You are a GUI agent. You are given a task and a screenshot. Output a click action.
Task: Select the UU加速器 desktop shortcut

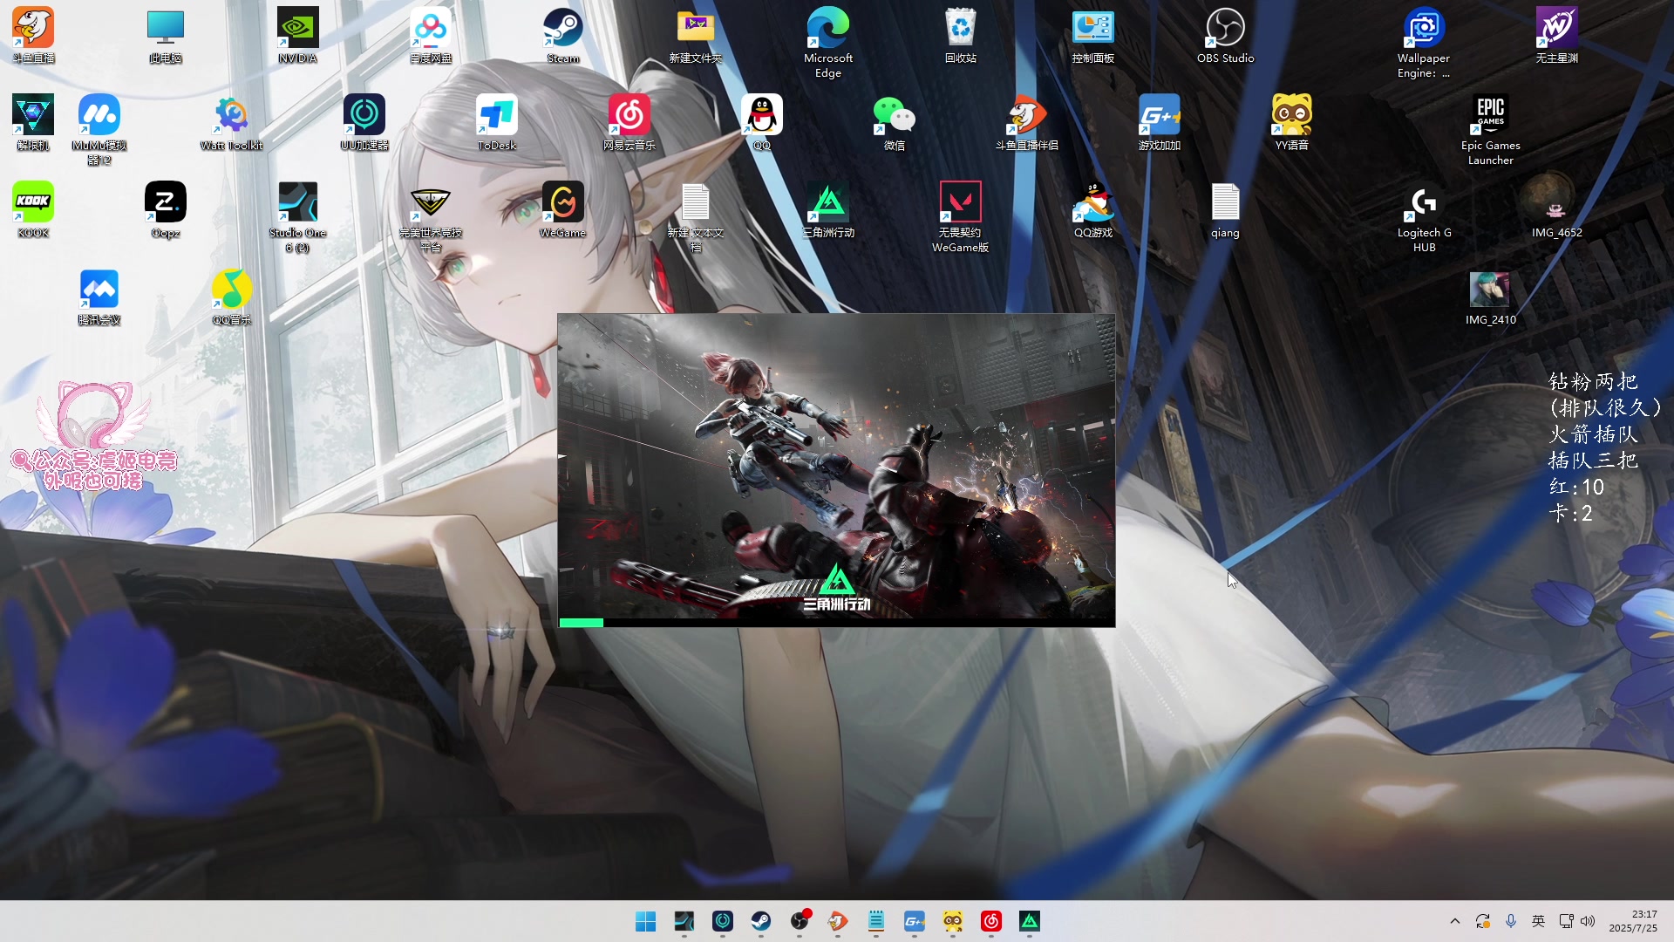[364, 123]
